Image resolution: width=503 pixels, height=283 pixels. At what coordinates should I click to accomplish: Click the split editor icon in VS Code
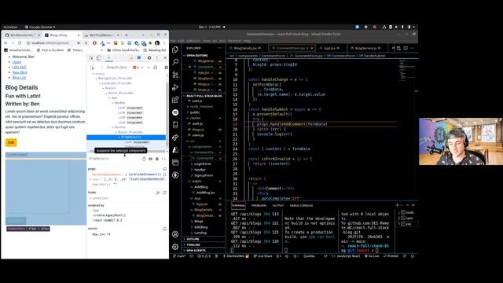click(406, 48)
